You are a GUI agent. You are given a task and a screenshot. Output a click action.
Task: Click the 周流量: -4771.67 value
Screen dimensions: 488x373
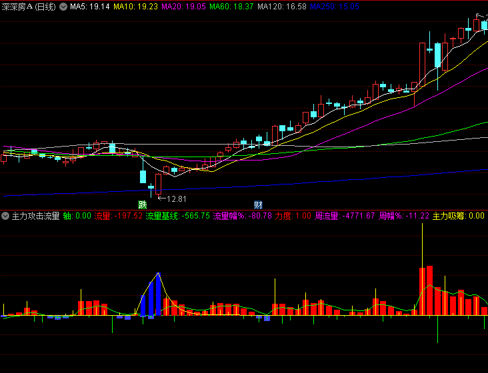tap(345, 216)
